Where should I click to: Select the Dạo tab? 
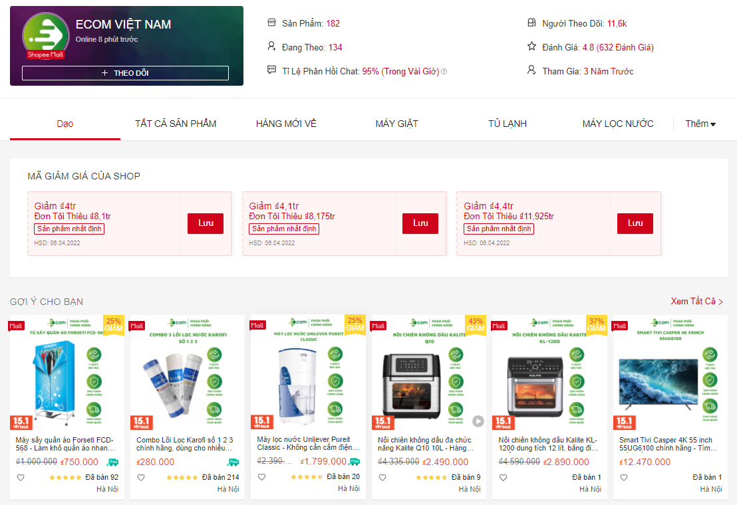click(65, 124)
